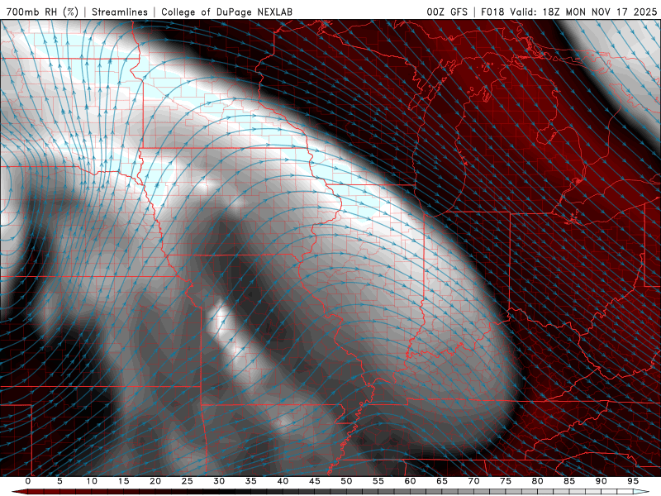This screenshot has width=661, height=496.
Task: Click the "00Z GFS" model run label
Action: 447,12
